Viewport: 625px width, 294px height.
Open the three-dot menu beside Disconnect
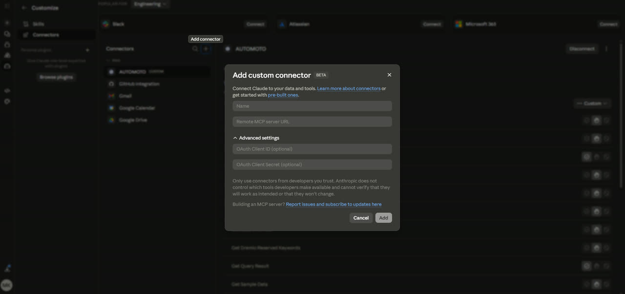pos(606,49)
